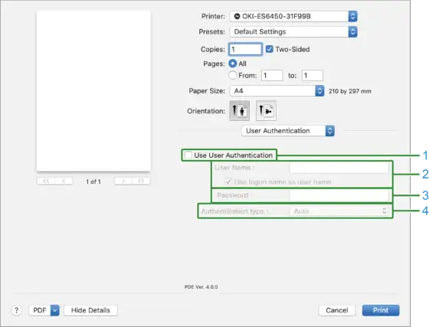Click the Password input field
The width and height of the screenshot is (429, 327).
(x=339, y=195)
